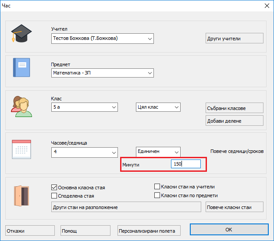Open the Други учители button
Viewport: 274px width, 241px height.
[x=235, y=38]
